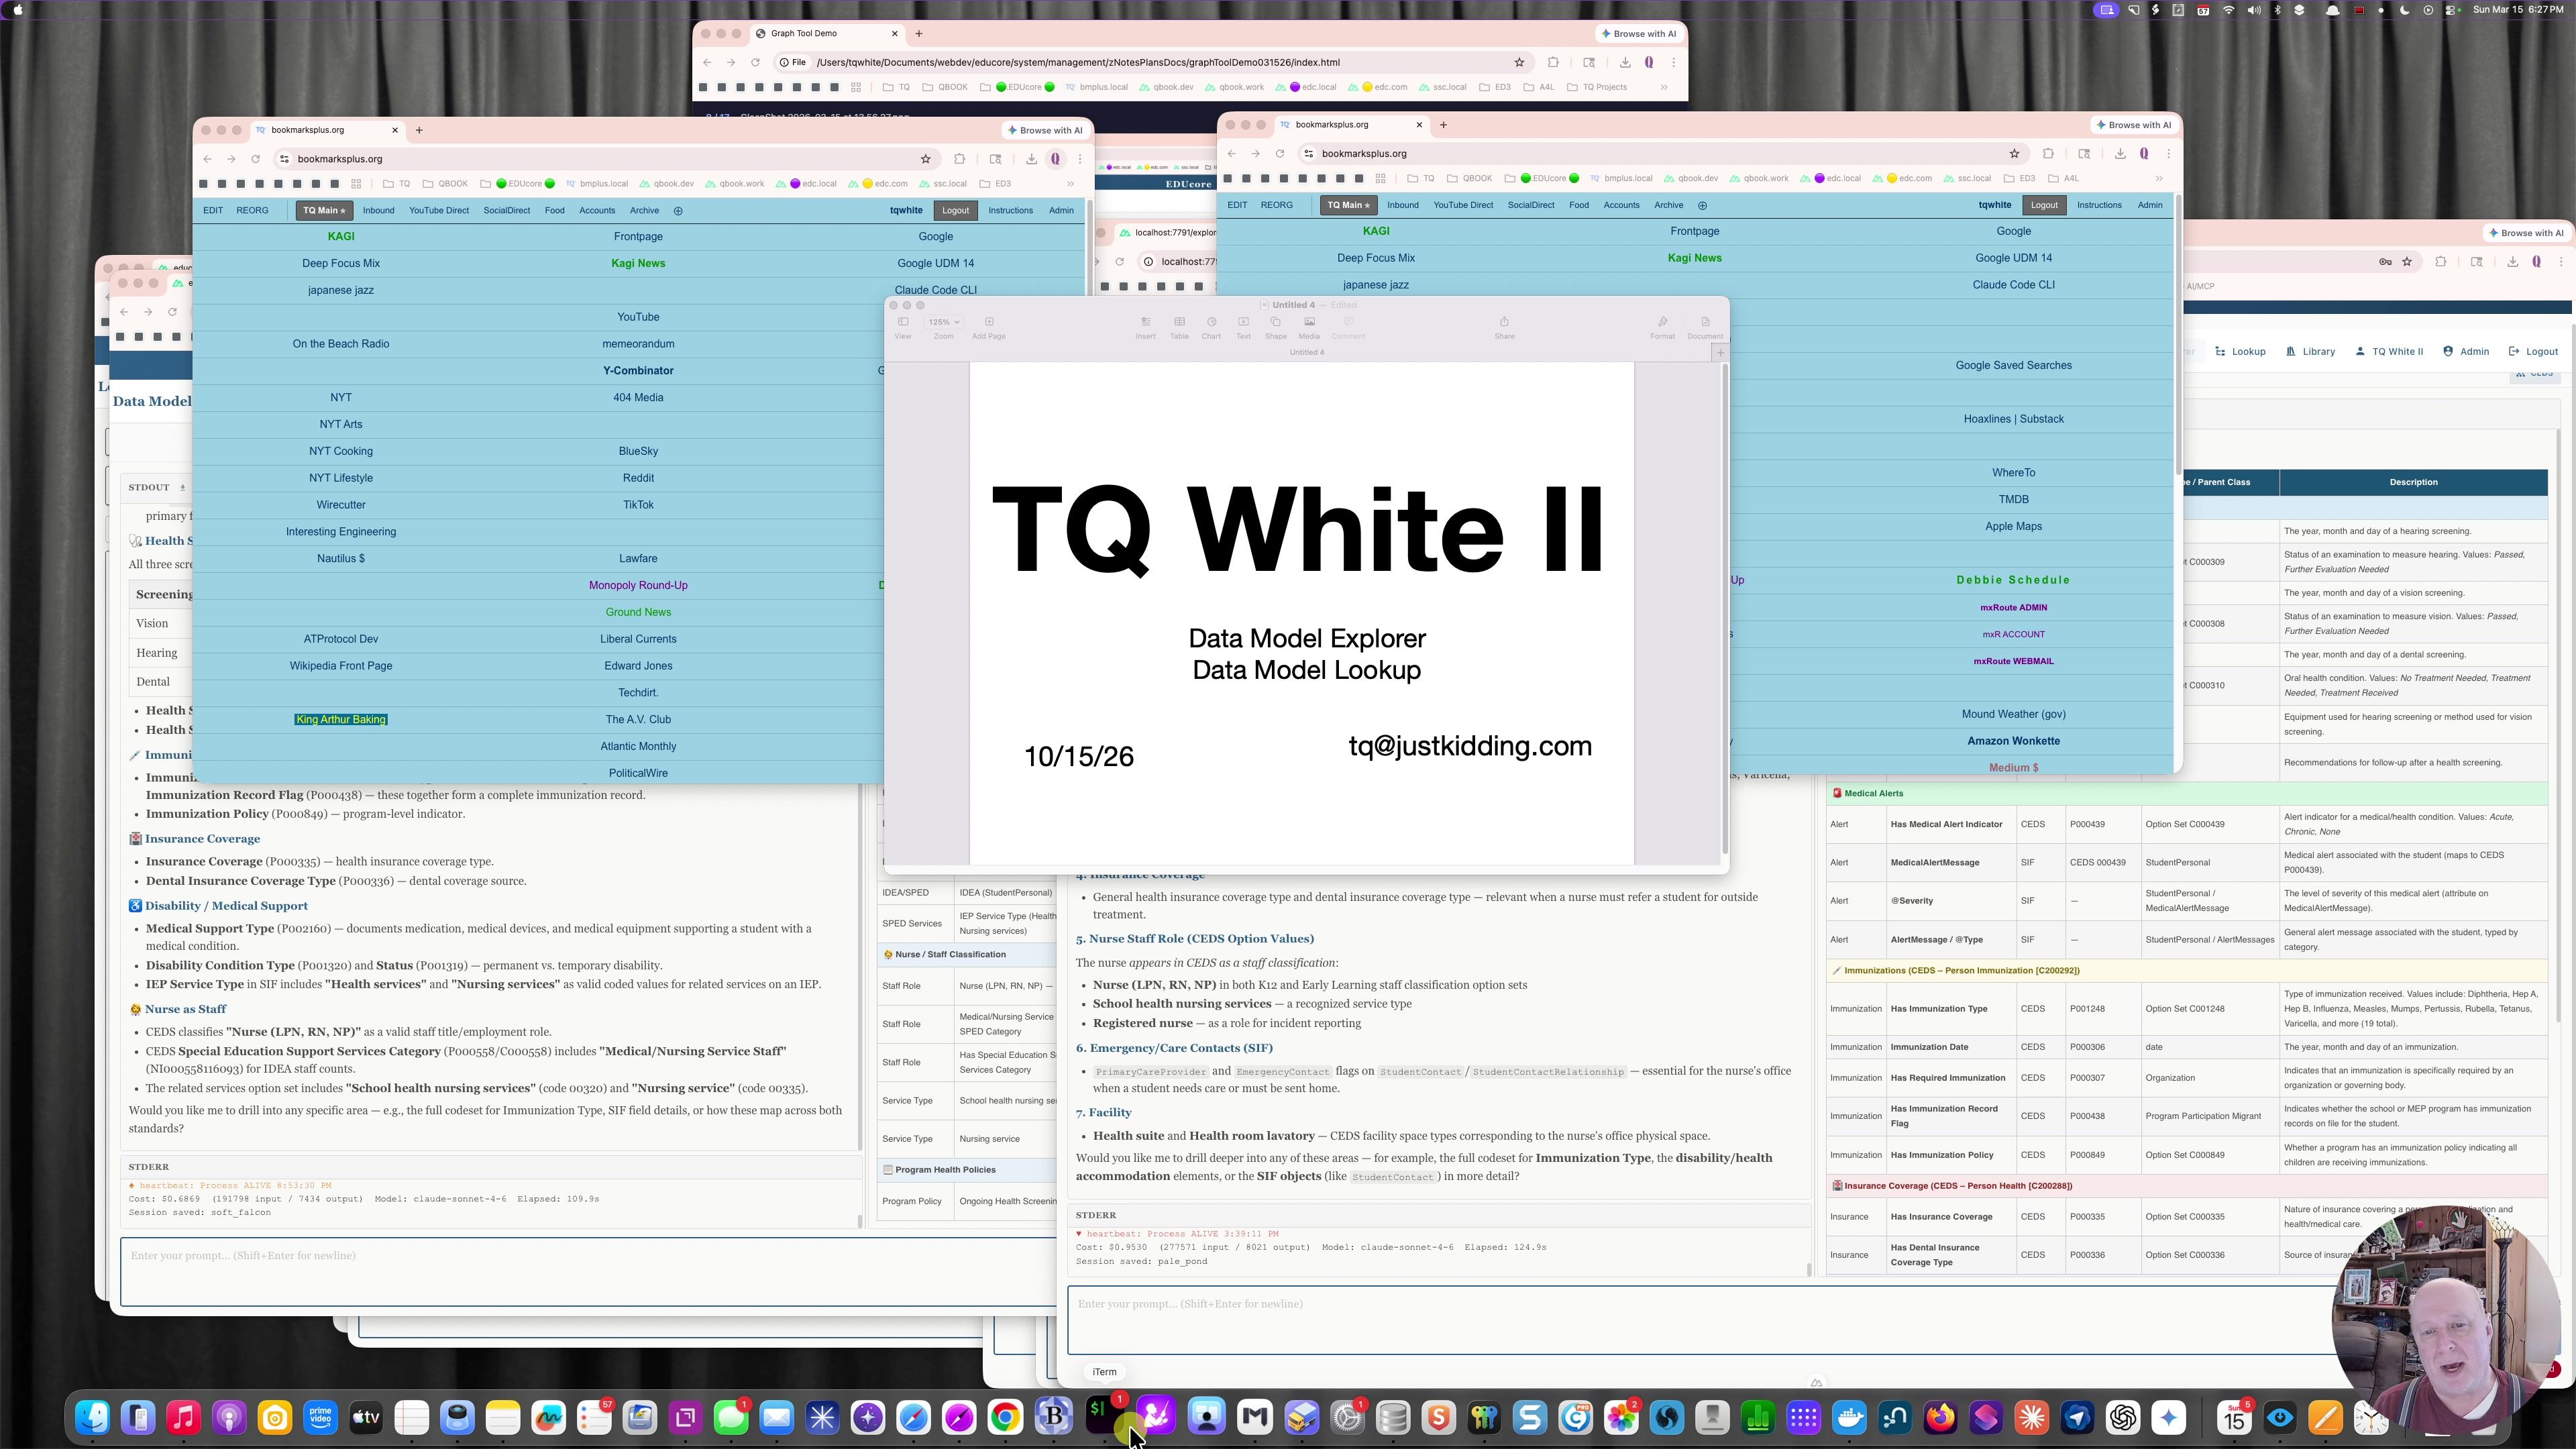Open Firefox from the Dock

(1940, 1417)
